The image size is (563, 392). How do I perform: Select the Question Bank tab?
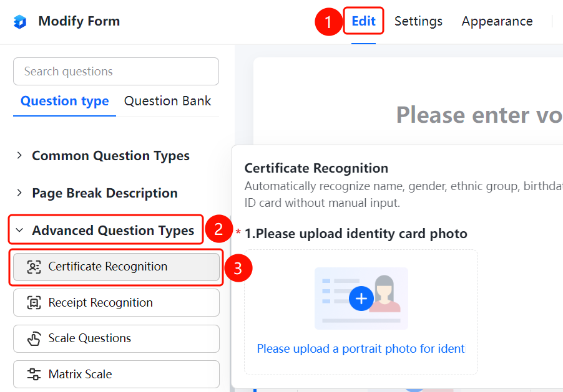coord(167,101)
